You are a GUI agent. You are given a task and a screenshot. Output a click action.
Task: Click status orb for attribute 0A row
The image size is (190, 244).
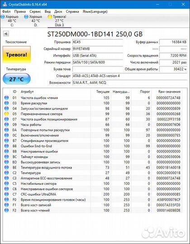tap(6, 130)
